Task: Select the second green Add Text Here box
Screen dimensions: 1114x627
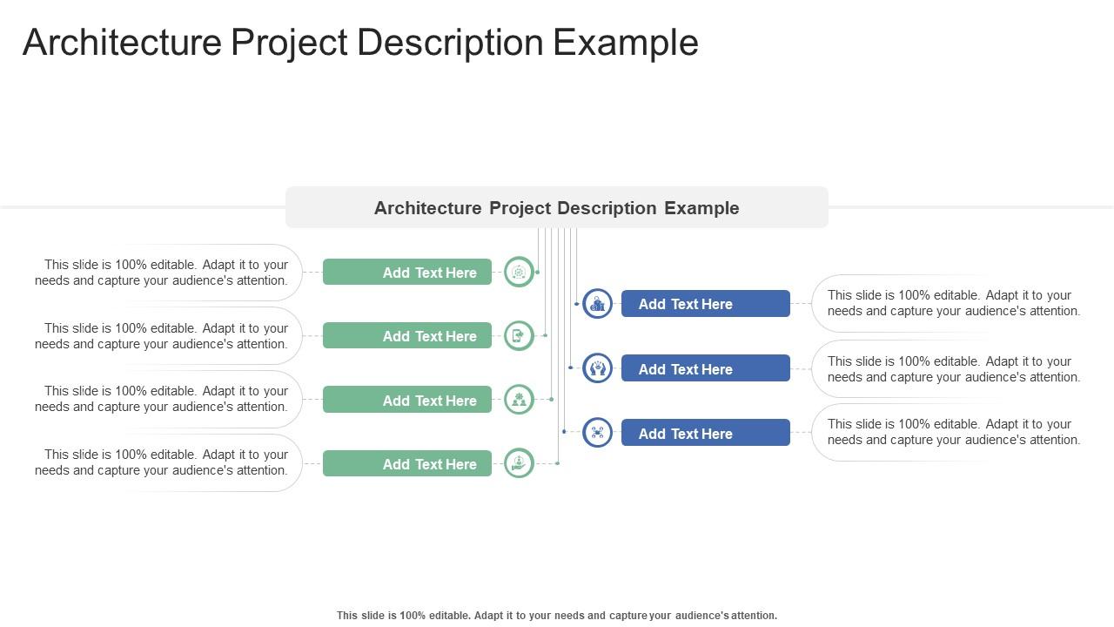Action: (407, 336)
